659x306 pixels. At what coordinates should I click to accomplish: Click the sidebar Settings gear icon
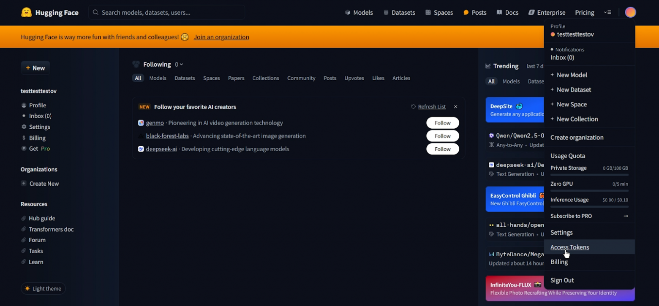click(24, 127)
